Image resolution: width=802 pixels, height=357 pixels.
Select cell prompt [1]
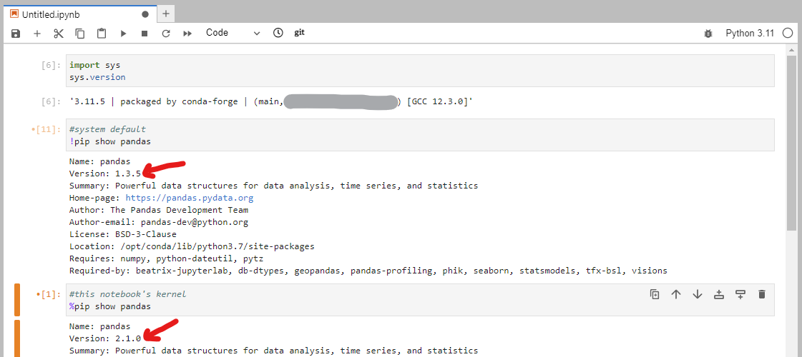pyautogui.click(x=49, y=295)
